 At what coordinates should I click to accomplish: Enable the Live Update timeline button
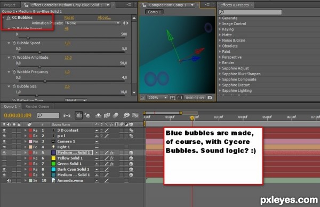(x=78, y=115)
